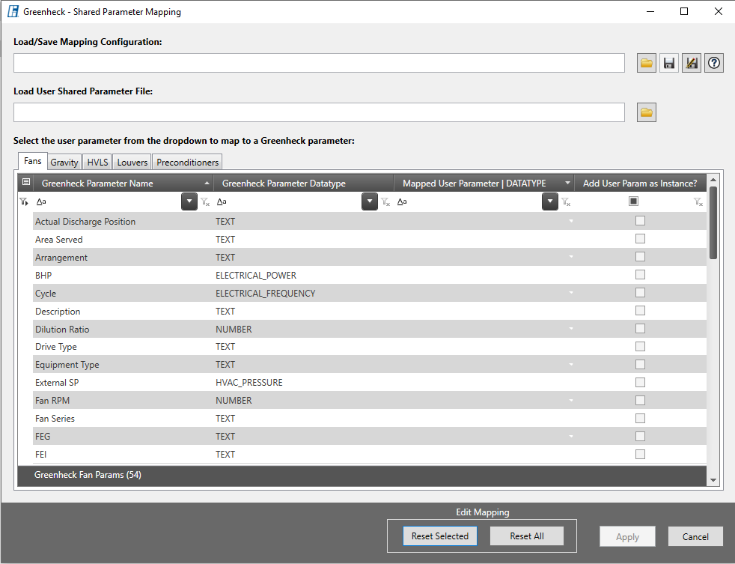The width and height of the screenshot is (735, 564).
Task: Clear the Greenheck Parameter Datatype filter
Action: pyautogui.click(x=385, y=202)
